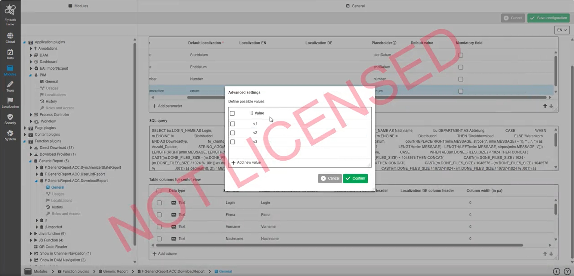Switch to the Modules tab
Image resolution: width=574 pixels, height=276 pixels.
[x=78, y=6]
